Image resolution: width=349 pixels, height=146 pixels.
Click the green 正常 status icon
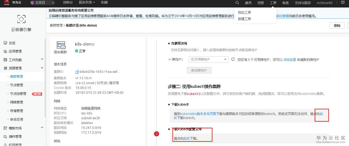pyautogui.click(x=77, y=51)
